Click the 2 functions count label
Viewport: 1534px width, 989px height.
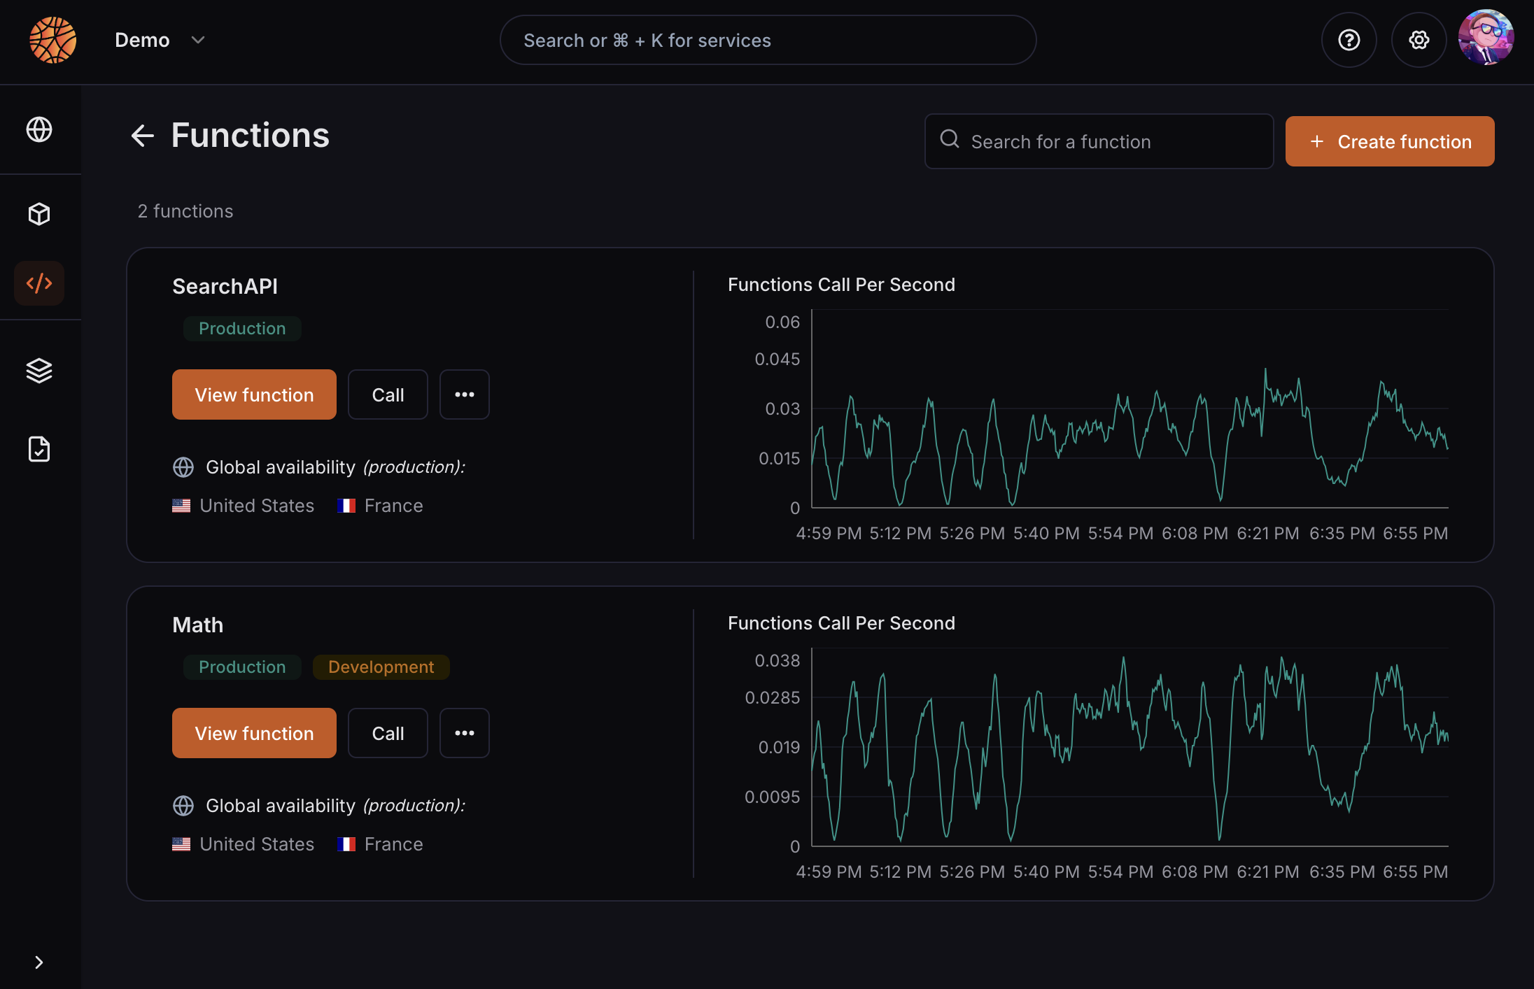(x=185, y=211)
